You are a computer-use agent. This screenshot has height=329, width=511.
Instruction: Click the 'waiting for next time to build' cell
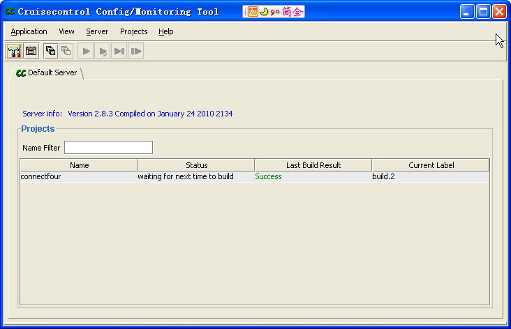point(196,177)
